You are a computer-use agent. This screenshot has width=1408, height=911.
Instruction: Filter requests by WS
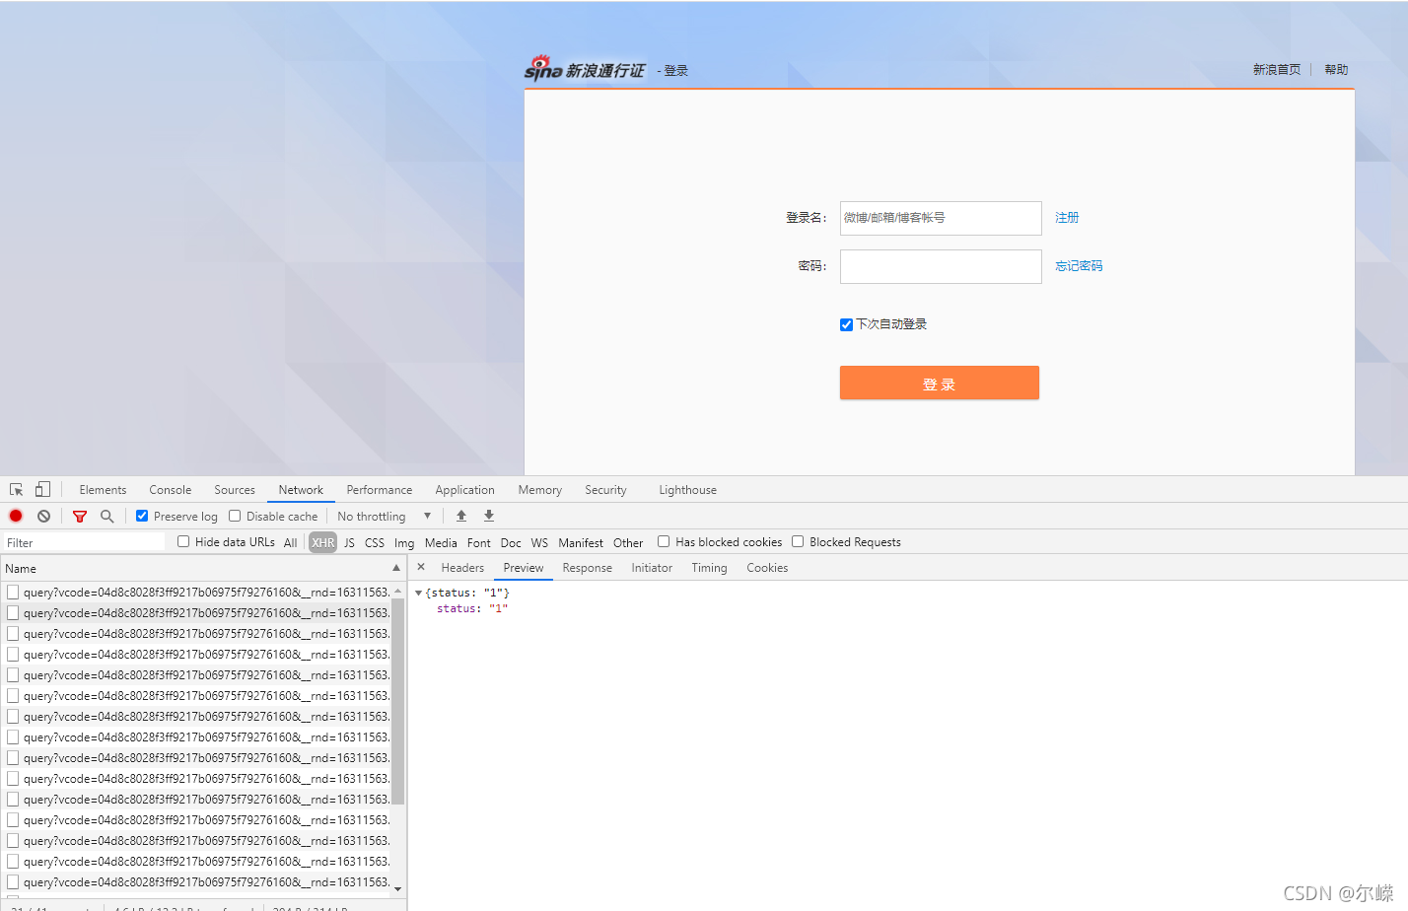click(539, 542)
